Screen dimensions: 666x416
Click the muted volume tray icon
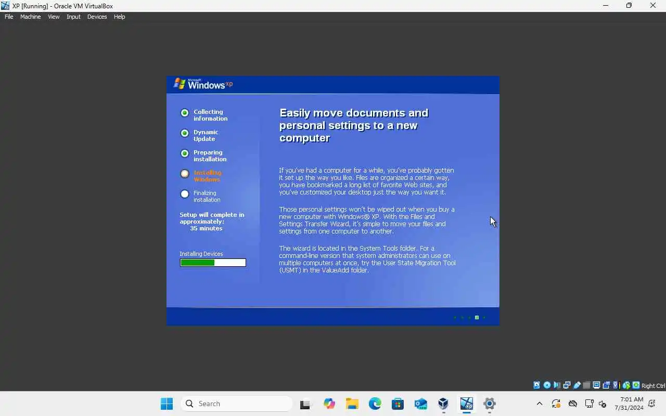click(603, 404)
